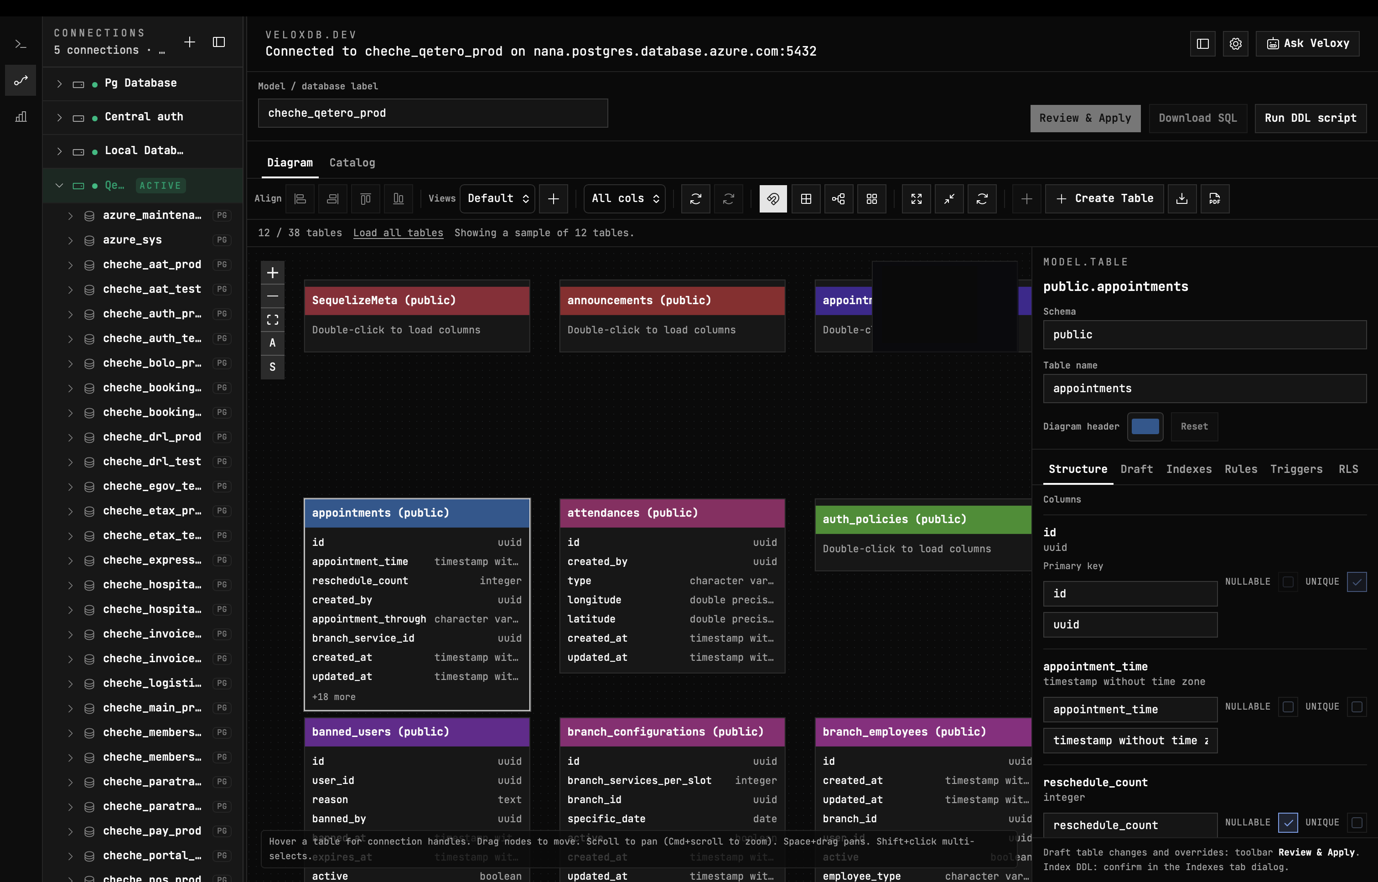
Task: Click the first refresh icon after All cols
Action: tap(695, 199)
